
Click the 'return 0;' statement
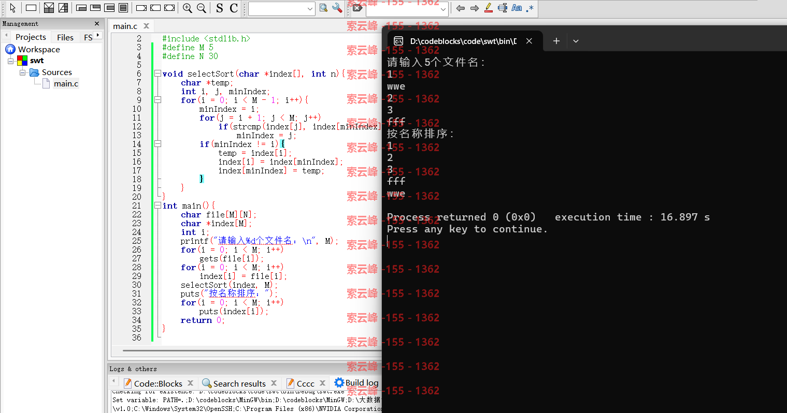tap(203, 320)
